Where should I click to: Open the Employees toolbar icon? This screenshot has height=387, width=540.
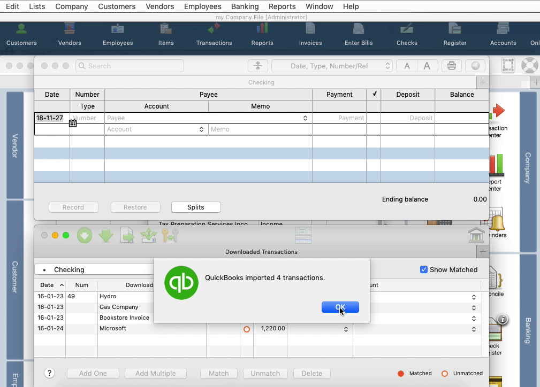(x=118, y=34)
